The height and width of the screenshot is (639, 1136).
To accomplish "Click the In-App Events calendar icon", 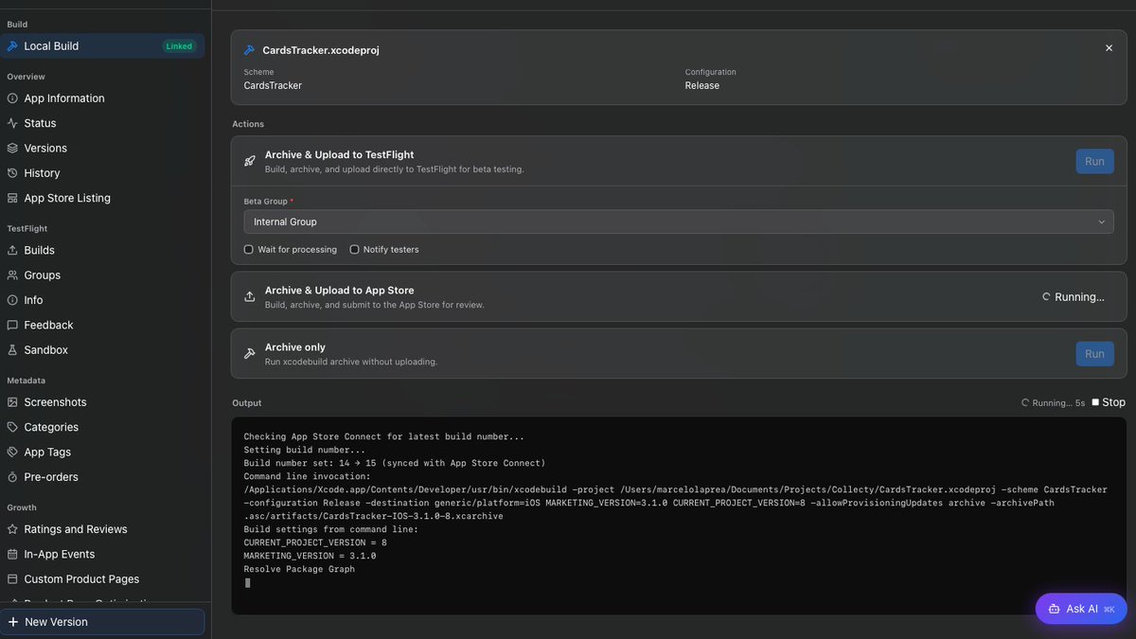I will (x=12, y=554).
